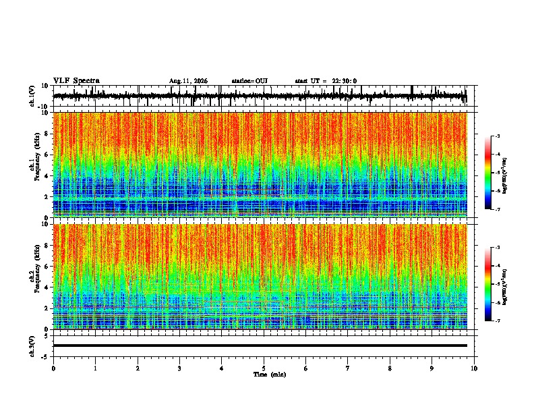Click the "VLF Spectra" title text
534x413 pixels.
pos(76,81)
